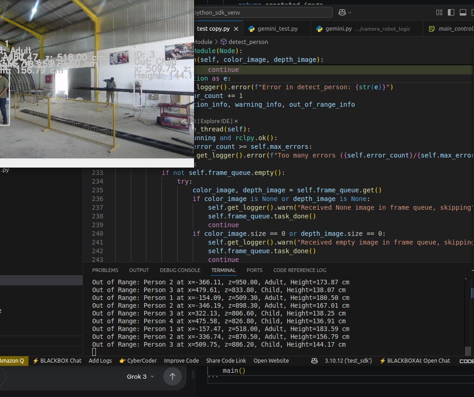Toggle primary side bar visibility

(x=451, y=12)
